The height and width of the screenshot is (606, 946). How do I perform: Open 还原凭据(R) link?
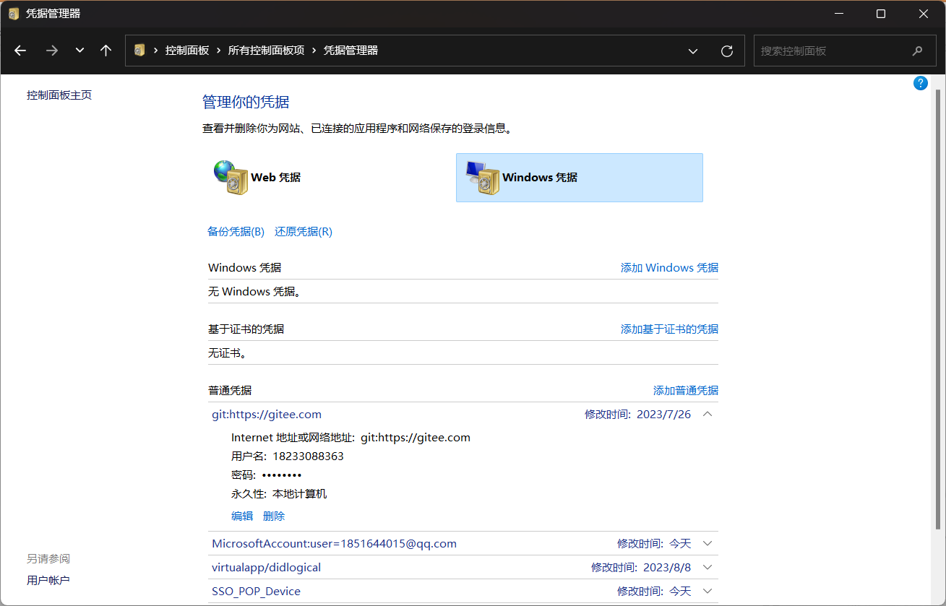click(x=304, y=232)
